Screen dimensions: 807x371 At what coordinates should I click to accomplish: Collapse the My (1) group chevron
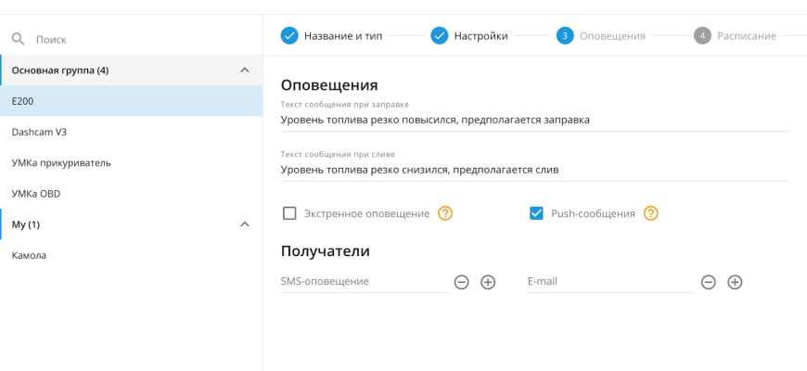click(x=244, y=224)
